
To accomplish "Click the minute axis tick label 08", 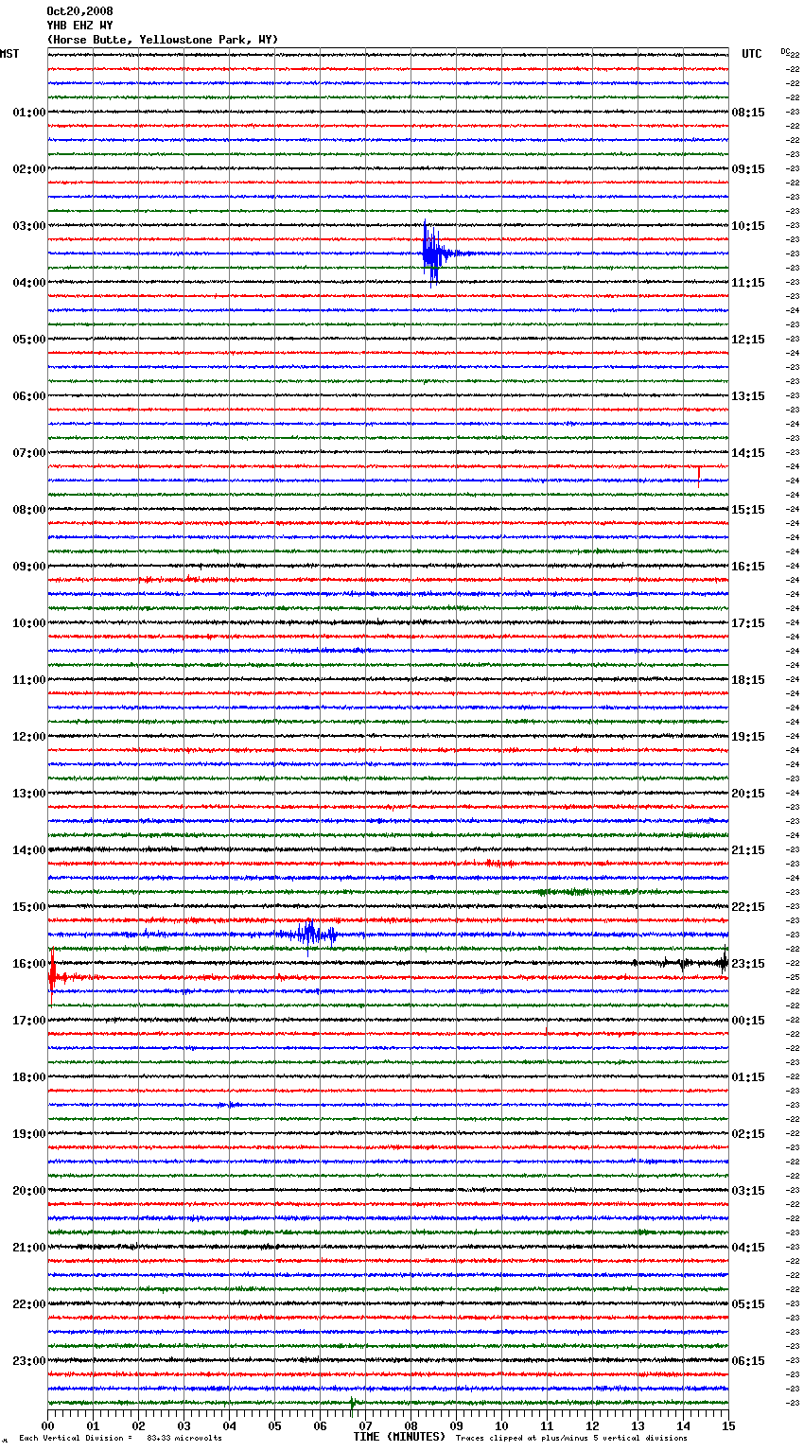I will tap(411, 1425).
